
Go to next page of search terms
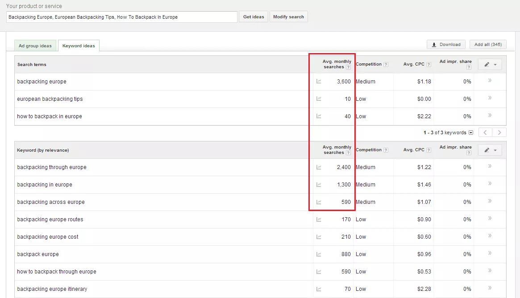(499, 132)
